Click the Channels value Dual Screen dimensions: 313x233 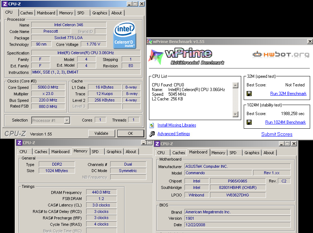(128, 164)
